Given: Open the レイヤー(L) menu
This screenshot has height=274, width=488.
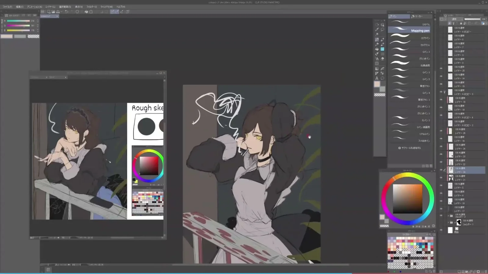Looking at the screenshot, I should tap(51, 7).
